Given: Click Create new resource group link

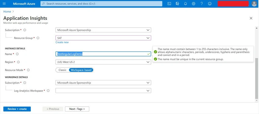Looking at the screenshot, I should click(x=62, y=42).
